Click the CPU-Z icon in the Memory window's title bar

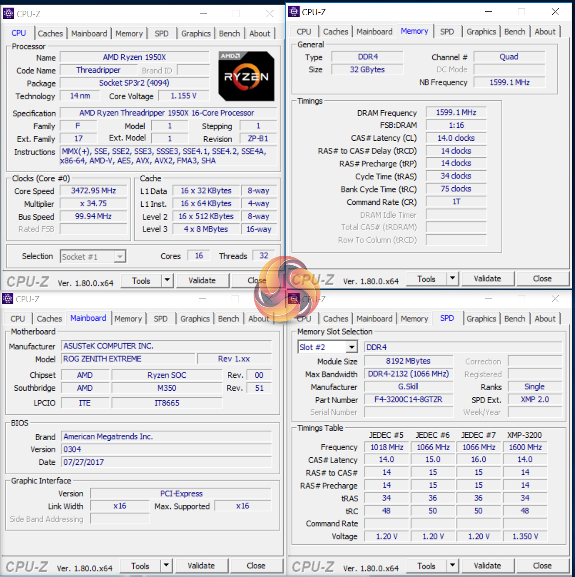tap(294, 12)
